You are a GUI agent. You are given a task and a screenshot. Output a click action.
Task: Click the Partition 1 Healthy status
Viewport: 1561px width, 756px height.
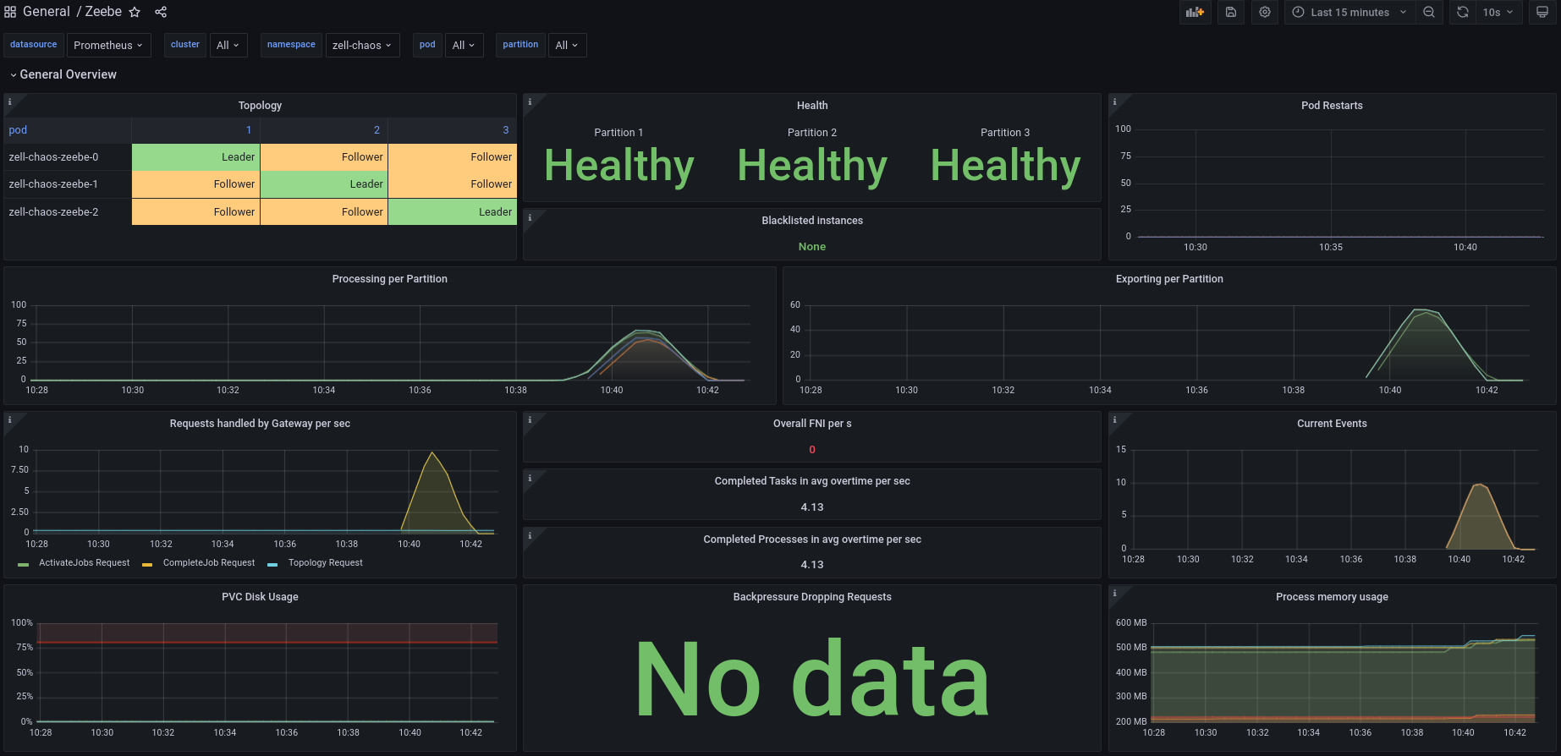pyautogui.click(x=619, y=166)
